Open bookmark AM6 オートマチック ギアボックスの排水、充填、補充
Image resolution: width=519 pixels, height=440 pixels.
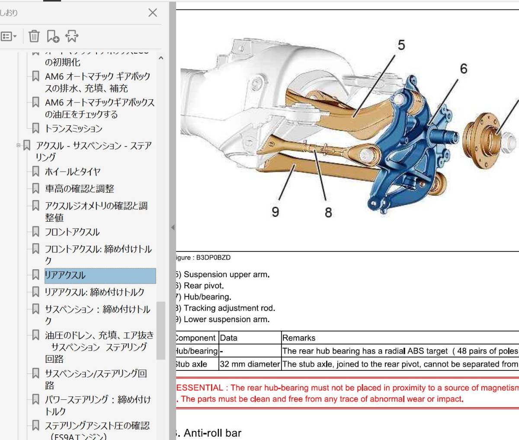point(98,82)
